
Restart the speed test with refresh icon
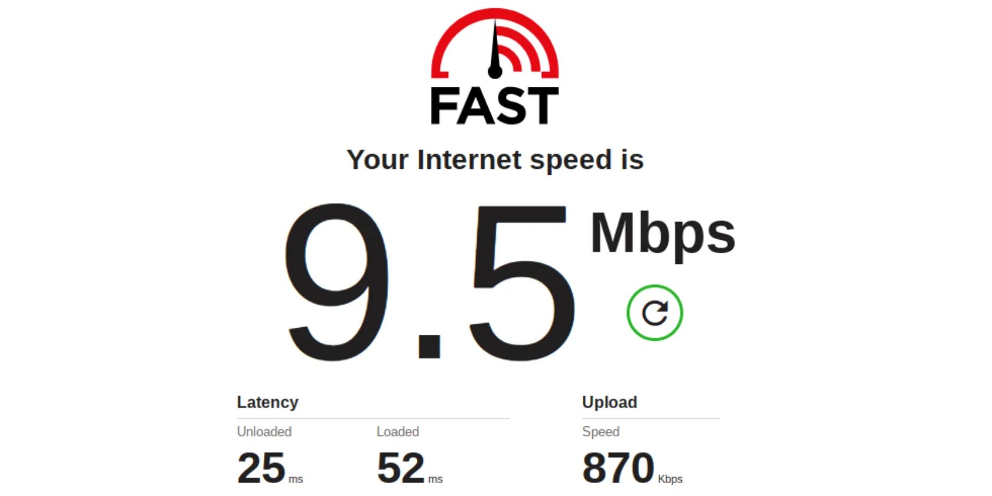click(654, 313)
